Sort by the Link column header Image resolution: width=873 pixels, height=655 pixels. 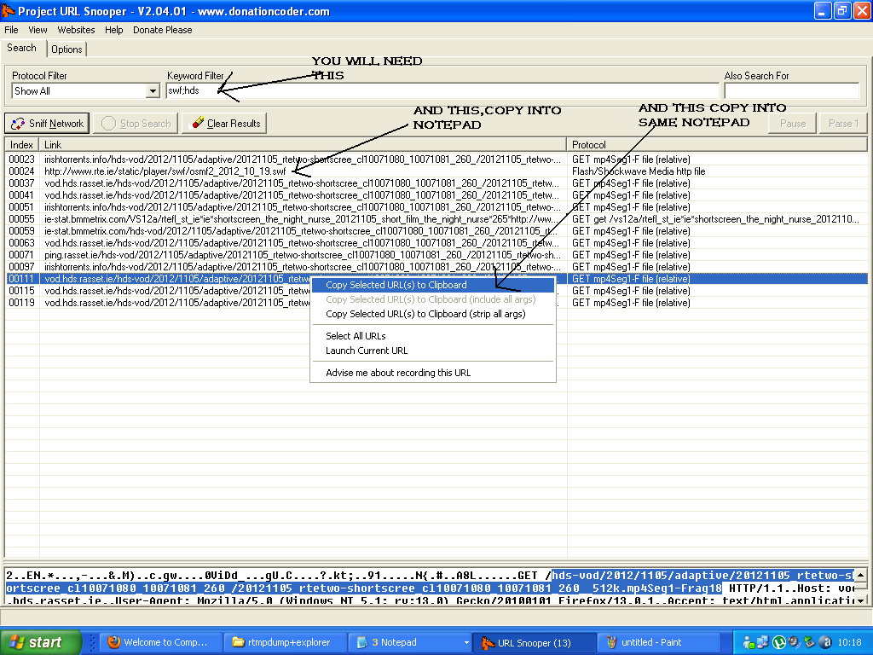click(x=303, y=145)
